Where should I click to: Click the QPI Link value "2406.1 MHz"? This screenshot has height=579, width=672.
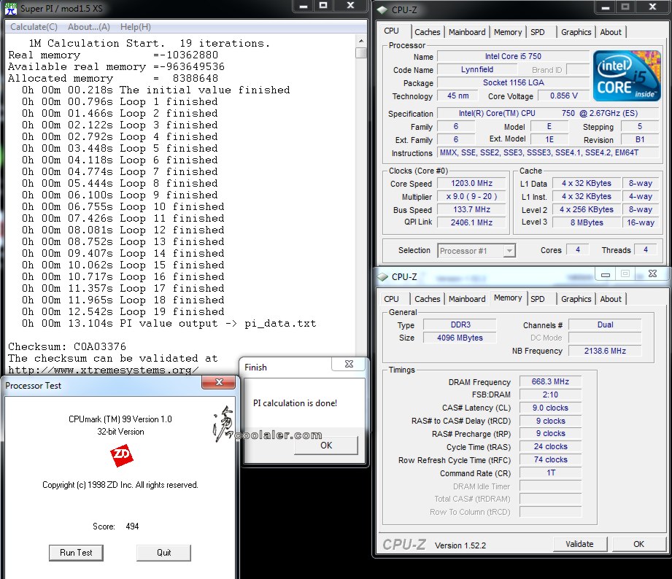pos(471,222)
